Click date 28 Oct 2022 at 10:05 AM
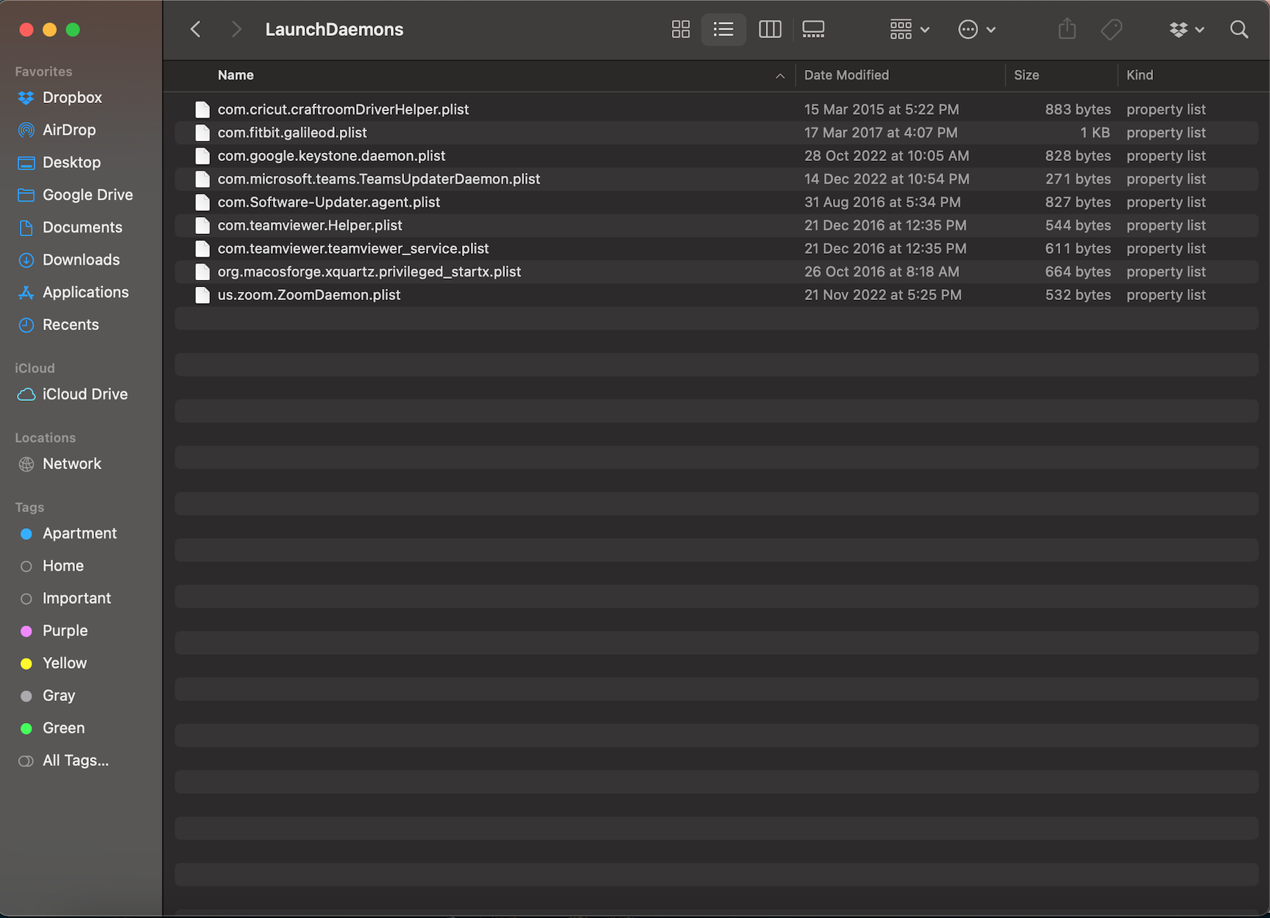Screen dimensions: 1270x918 click(887, 156)
